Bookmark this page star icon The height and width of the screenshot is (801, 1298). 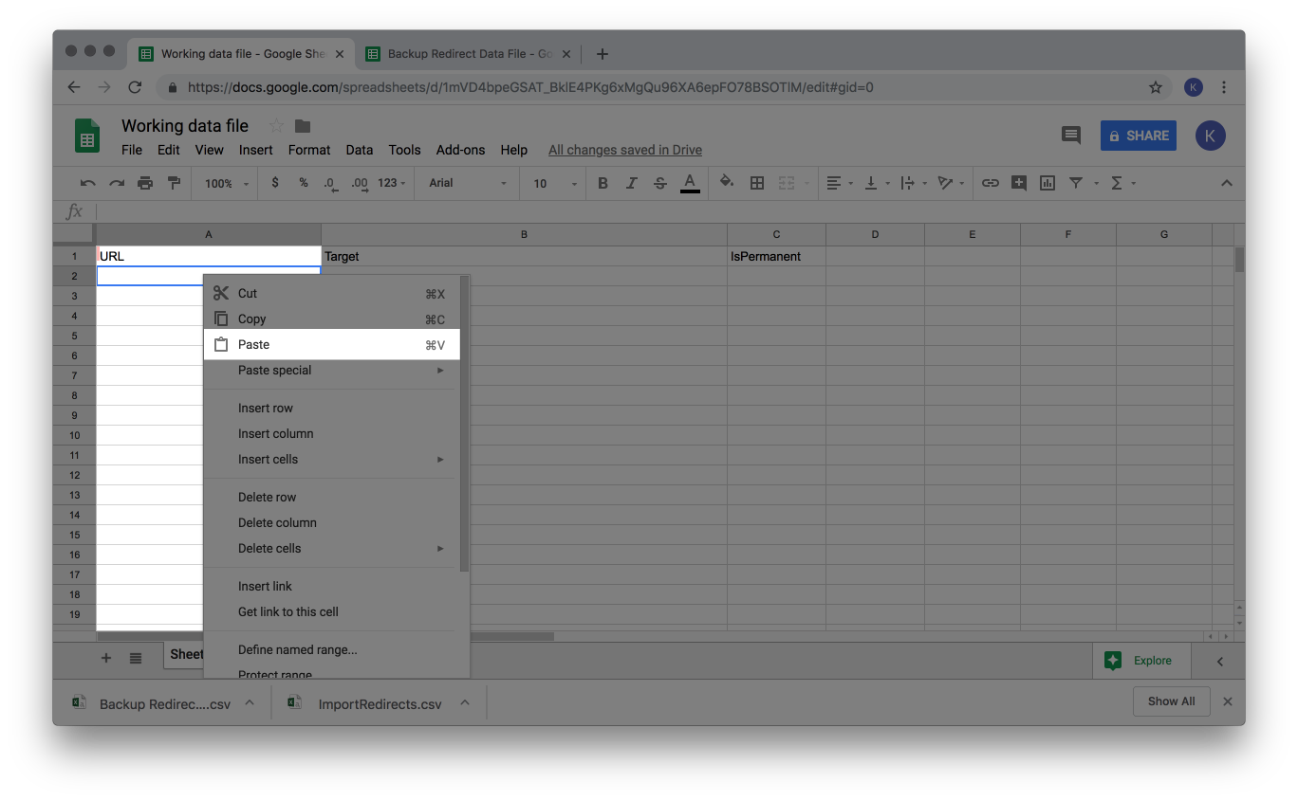(x=1156, y=87)
